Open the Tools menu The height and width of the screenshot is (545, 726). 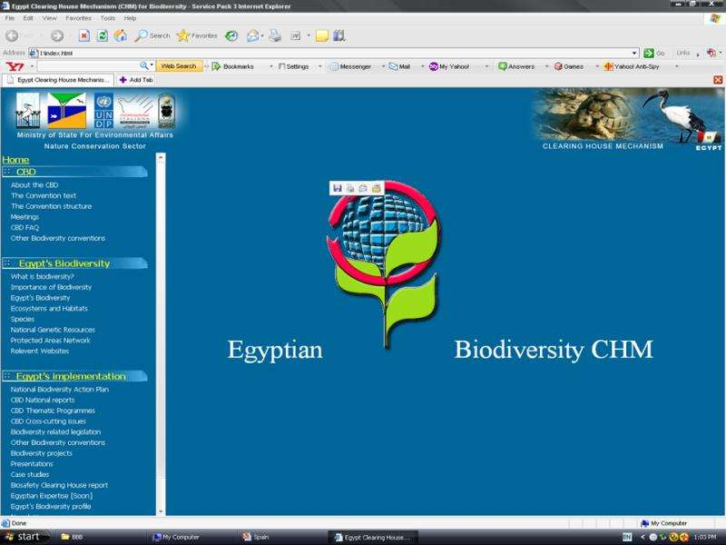point(107,17)
